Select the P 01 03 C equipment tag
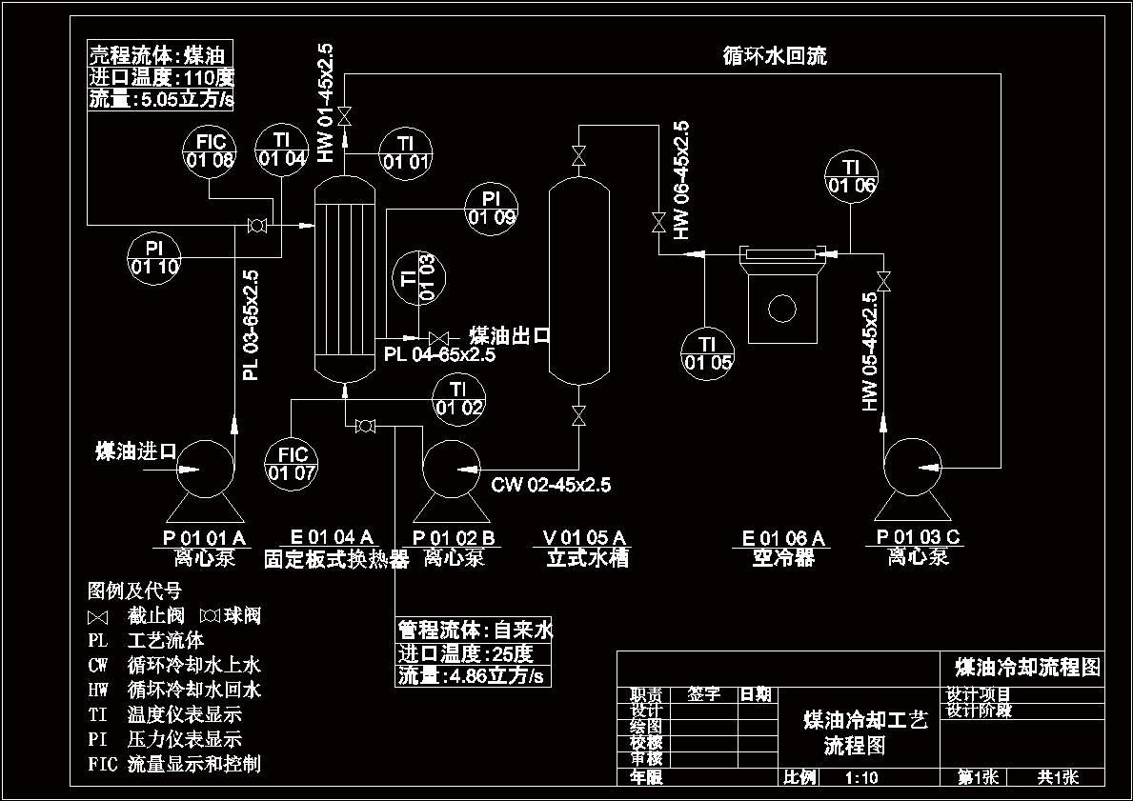 919,536
